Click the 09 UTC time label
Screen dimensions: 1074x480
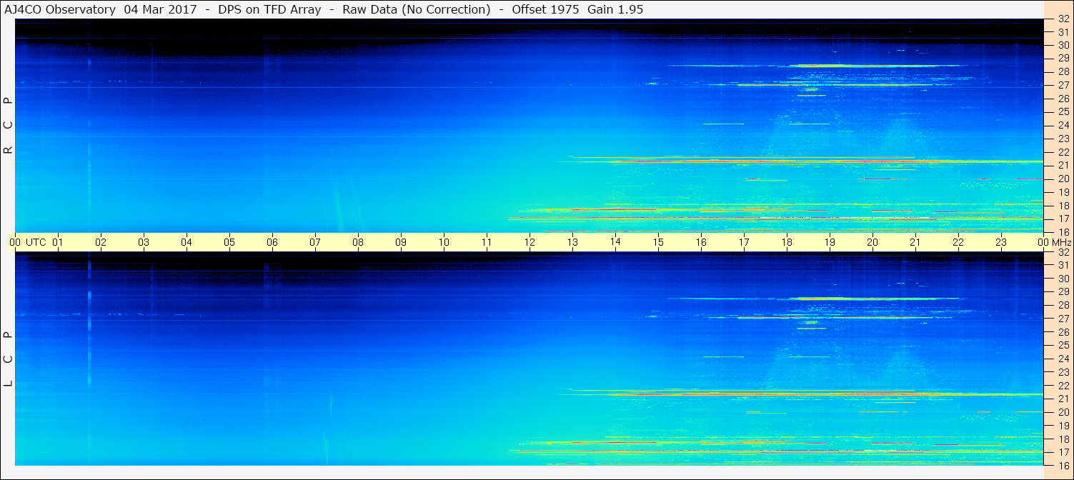[401, 242]
